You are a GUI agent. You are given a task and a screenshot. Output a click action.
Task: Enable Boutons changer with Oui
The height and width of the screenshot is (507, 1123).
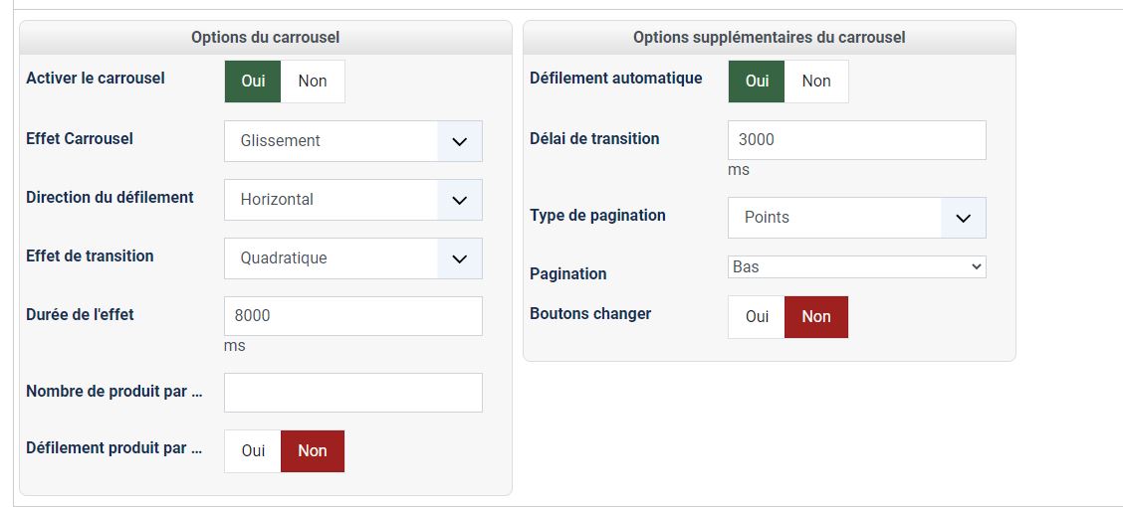pos(757,317)
